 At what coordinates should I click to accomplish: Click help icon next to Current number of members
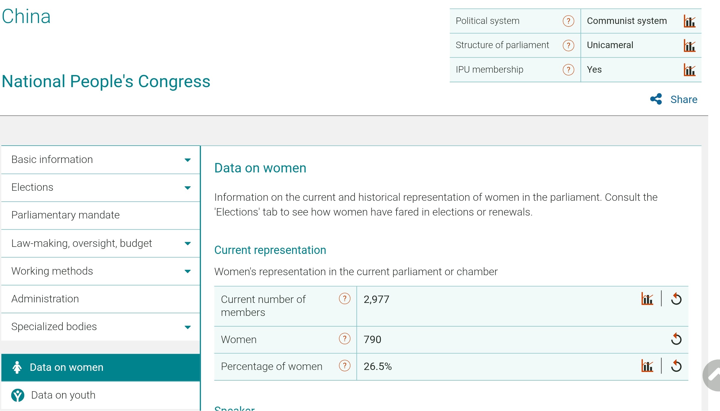coord(344,299)
